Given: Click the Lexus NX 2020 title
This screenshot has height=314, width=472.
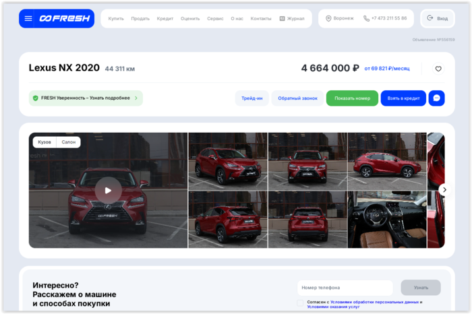Looking at the screenshot, I should click(x=64, y=67).
